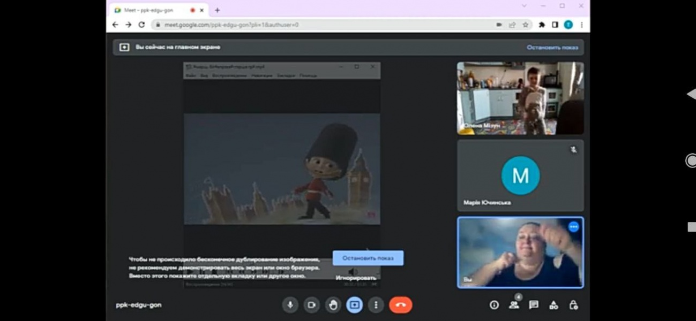Click the meet.google.com address bar
This screenshot has height=321, width=696.
pos(321,25)
